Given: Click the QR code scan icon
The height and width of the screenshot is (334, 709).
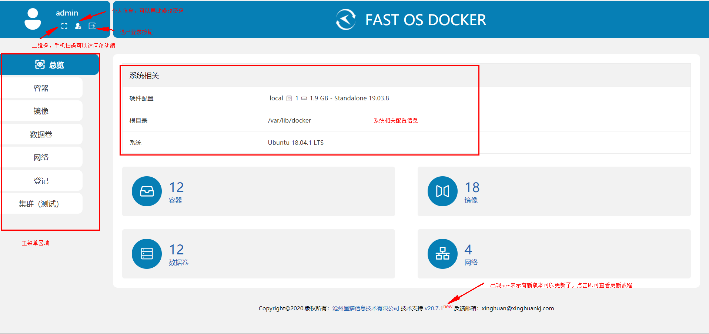Looking at the screenshot, I should pyautogui.click(x=64, y=26).
